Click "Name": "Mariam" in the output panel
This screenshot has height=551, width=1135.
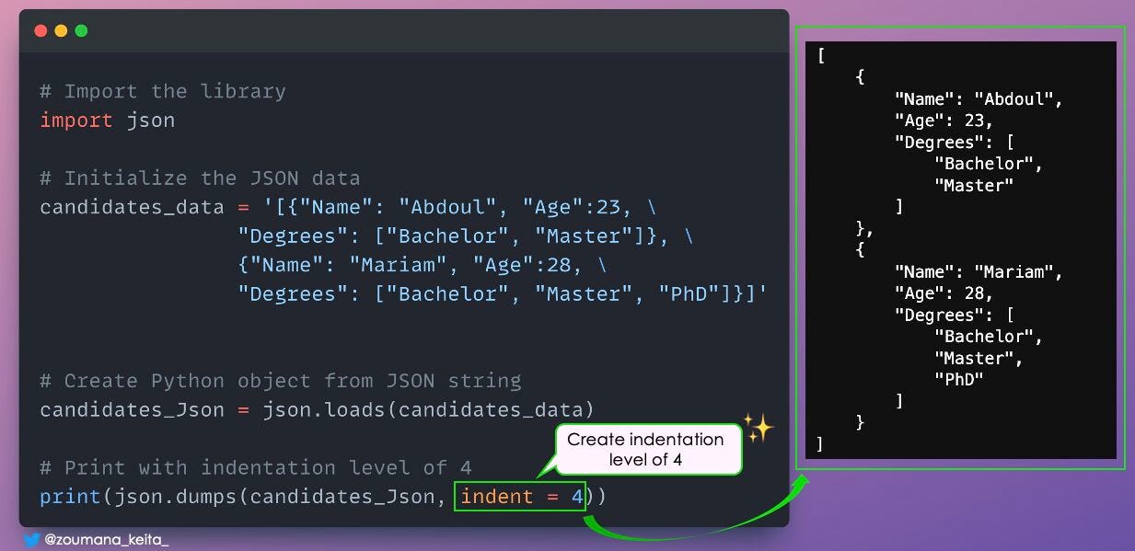pos(979,272)
